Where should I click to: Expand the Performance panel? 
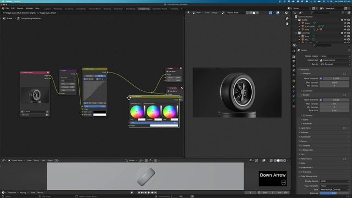tap(306, 159)
